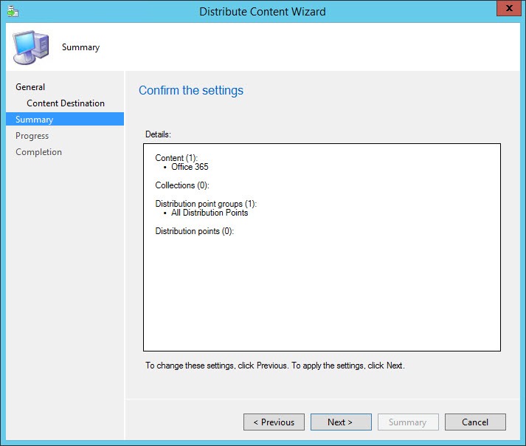
Task: Click the computer icon in the header
Action: (x=31, y=47)
